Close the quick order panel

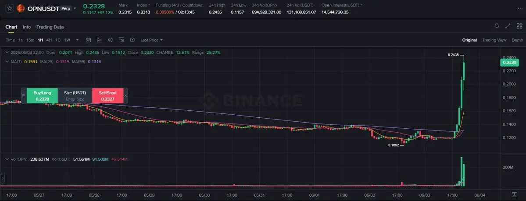click(125, 96)
